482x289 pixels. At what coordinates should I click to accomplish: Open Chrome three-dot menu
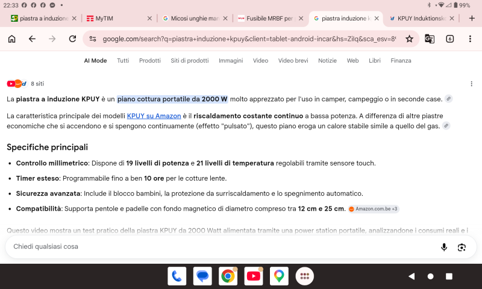[470, 39]
